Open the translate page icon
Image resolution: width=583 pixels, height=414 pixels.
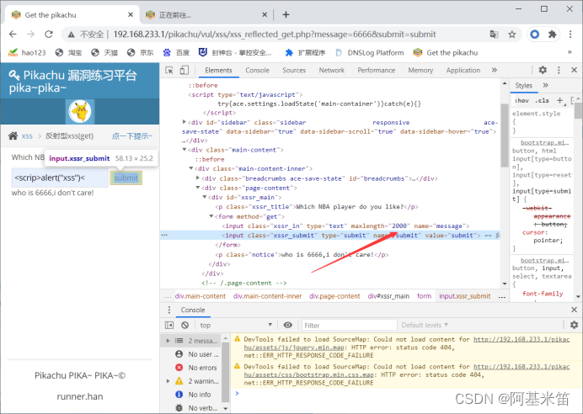495,34
